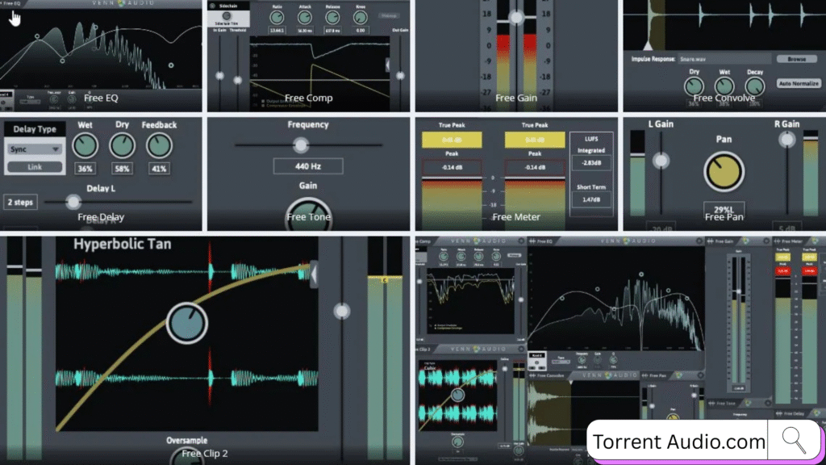
Task: Expand the side arrow on Free Clip graph
Action: point(314,274)
